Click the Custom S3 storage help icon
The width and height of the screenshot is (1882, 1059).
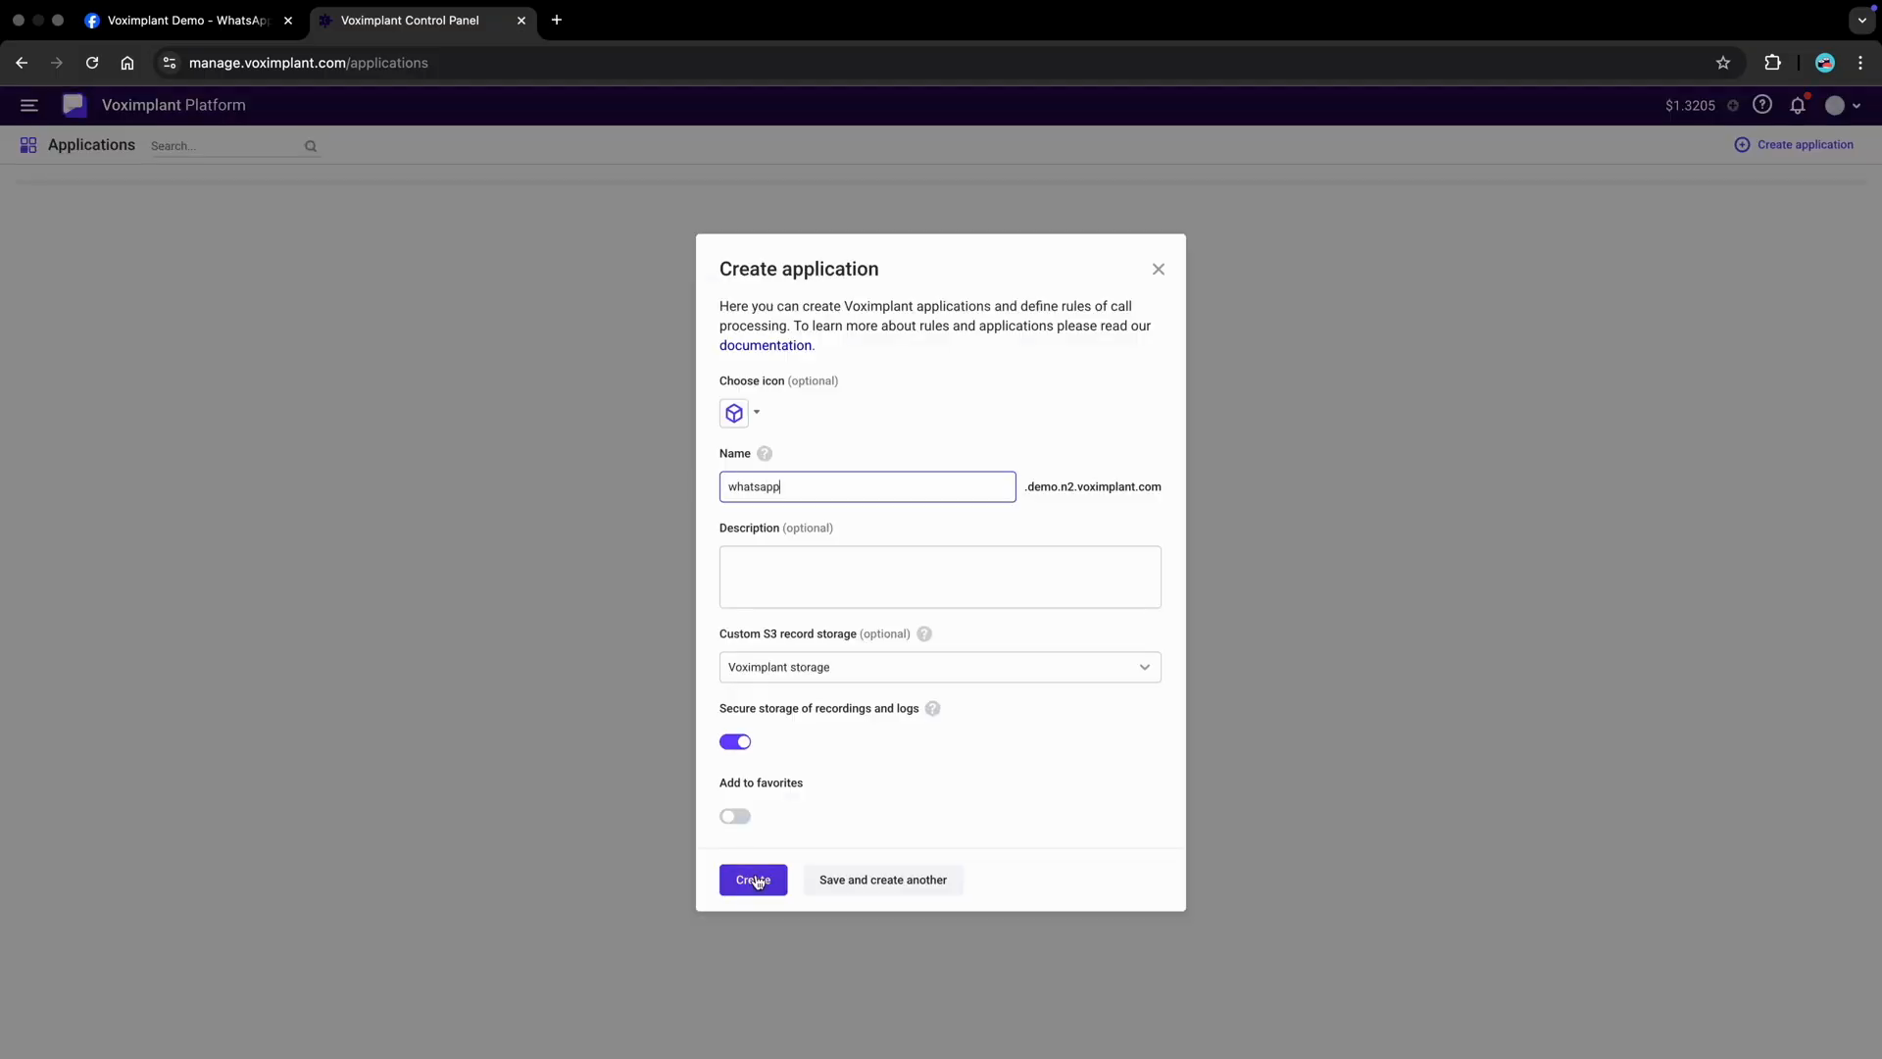click(923, 633)
